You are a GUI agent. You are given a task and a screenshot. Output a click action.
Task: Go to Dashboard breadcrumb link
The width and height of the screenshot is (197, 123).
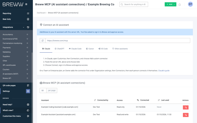(41, 13)
